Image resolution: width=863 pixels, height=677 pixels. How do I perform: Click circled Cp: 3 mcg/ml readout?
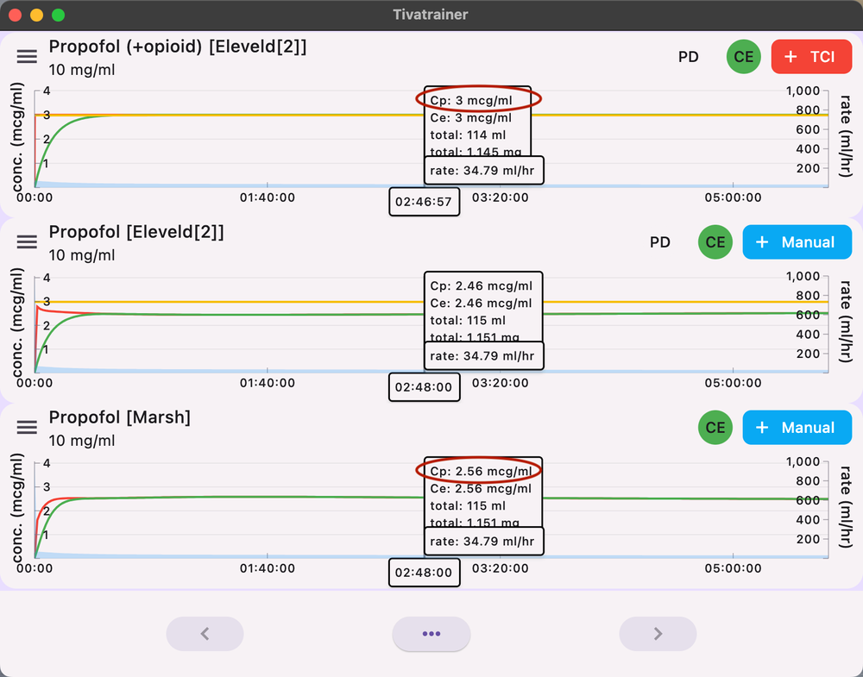pyautogui.click(x=479, y=100)
